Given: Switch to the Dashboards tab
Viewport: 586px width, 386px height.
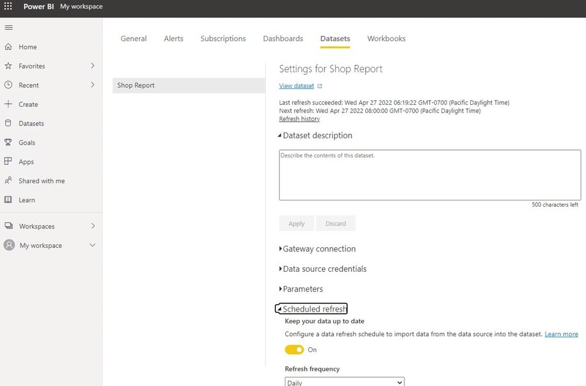Looking at the screenshot, I should point(283,39).
